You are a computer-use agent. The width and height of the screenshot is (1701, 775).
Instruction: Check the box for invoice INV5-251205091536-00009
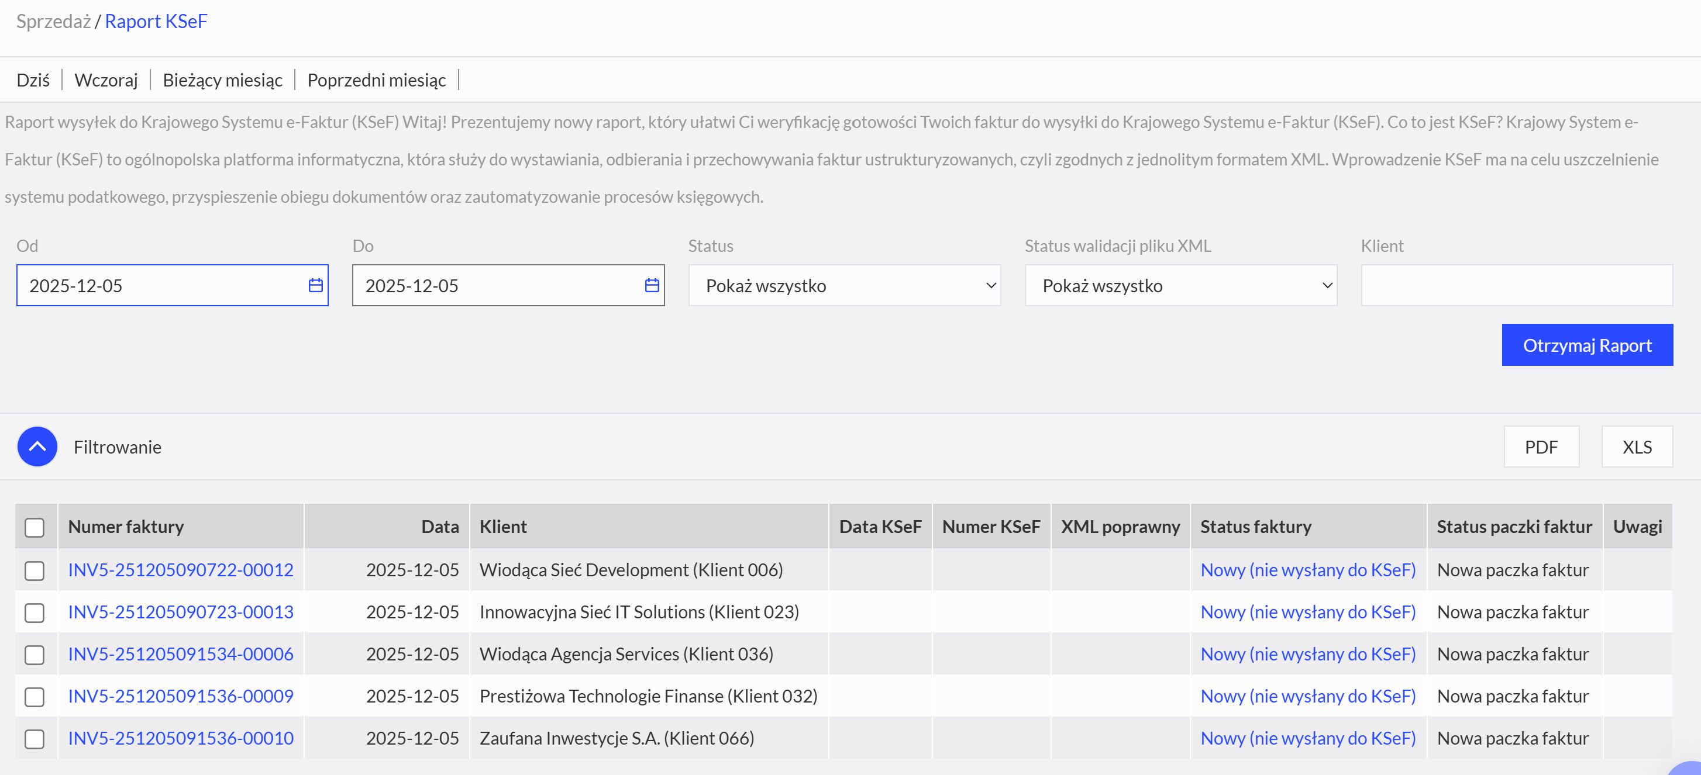click(35, 697)
